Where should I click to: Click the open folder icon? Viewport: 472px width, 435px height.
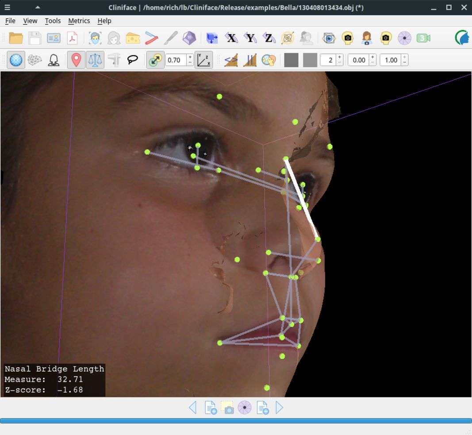click(x=16, y=38)
